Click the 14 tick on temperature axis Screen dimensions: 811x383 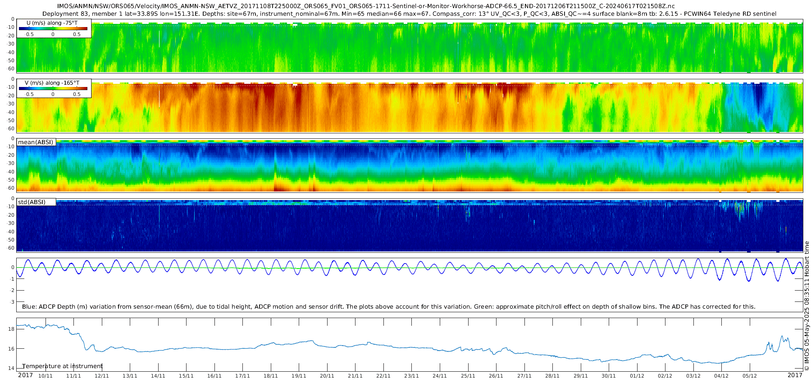11,368
